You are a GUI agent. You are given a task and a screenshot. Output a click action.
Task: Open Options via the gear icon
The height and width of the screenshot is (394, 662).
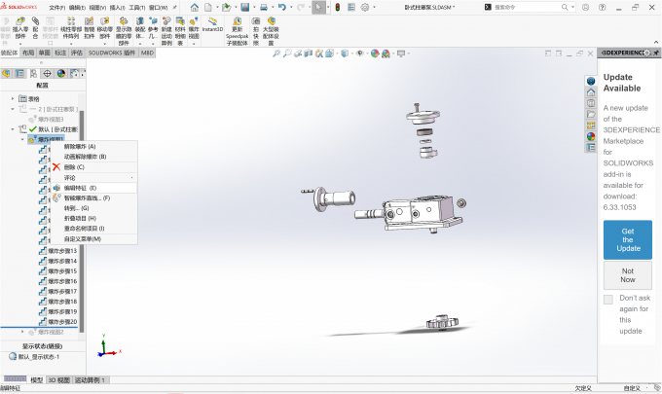click(365, 7)
